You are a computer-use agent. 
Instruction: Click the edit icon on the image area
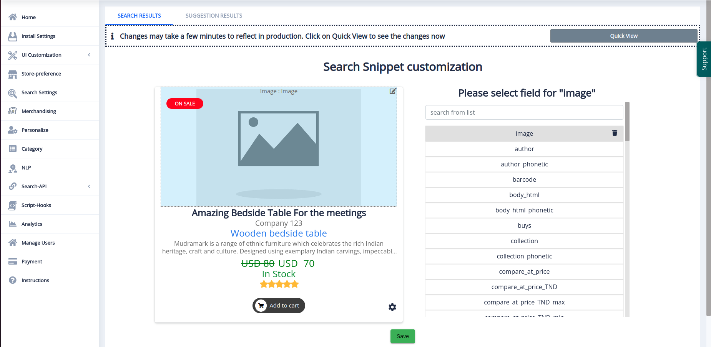tap(393, 91)
